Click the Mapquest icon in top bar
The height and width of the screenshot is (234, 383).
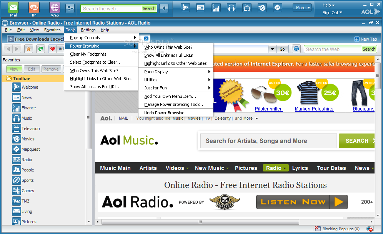278,8
